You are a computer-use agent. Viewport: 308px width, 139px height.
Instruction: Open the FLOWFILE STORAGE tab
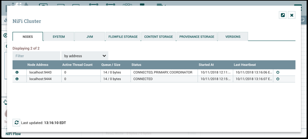pyautogui.click(x=123, y=37)
